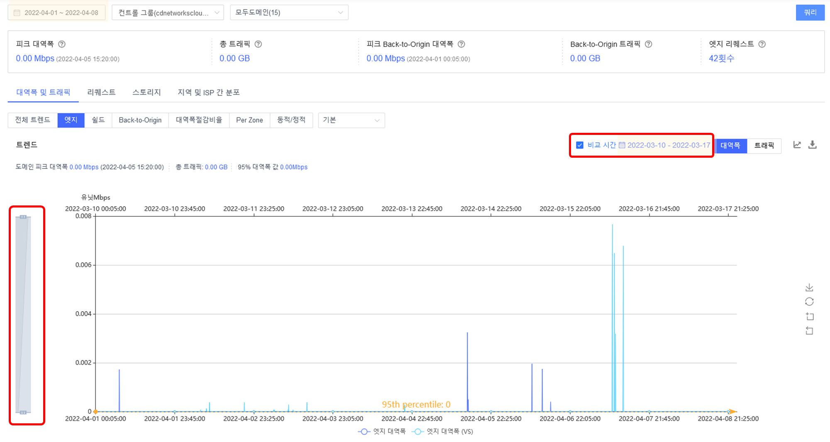Switch to the 리퀘스트 tab
Screen dimensions: 830x442
click(101, 92)
